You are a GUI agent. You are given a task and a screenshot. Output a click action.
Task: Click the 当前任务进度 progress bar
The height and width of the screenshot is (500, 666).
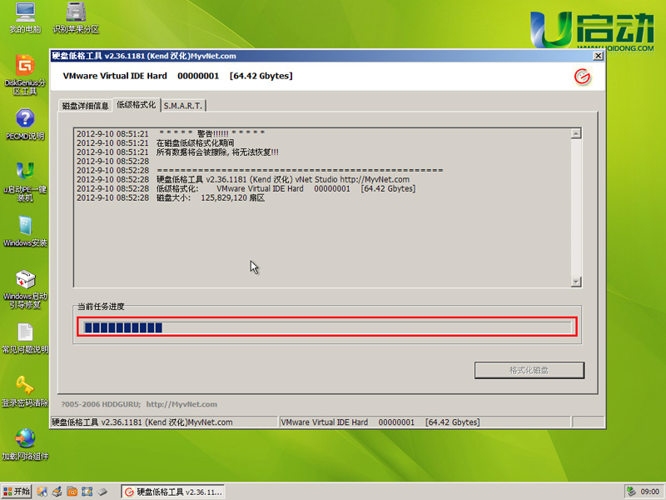tap(327, 327)
